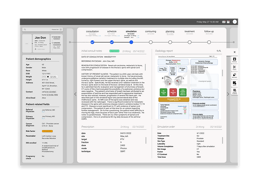This screenshot has height=187, width=258.
Task: Select the treatment step label
Action: [x=189, y=32]
